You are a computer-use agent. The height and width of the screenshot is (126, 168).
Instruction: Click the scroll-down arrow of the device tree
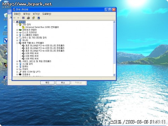[114, 75]
